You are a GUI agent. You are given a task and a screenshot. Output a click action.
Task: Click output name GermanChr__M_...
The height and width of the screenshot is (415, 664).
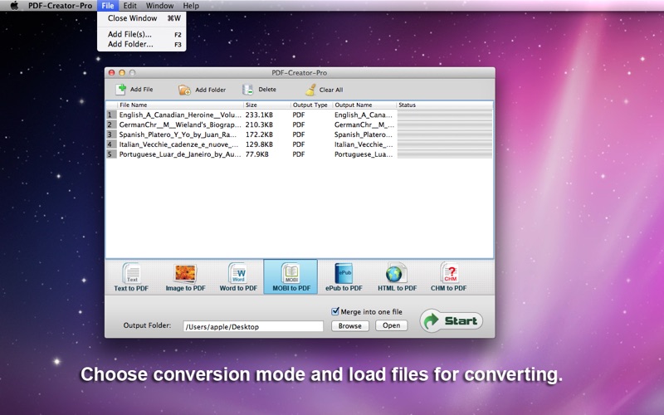364,124
